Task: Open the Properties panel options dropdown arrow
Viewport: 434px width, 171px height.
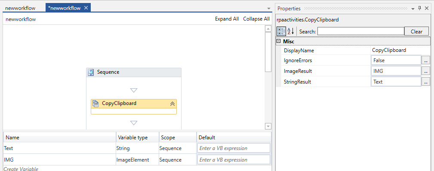Action: [x=413, y=9]
